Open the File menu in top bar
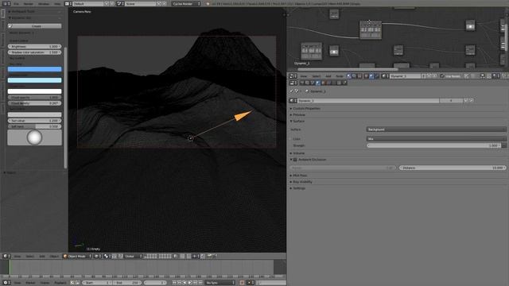The image size is (509, 286). (x=16, y=3)
